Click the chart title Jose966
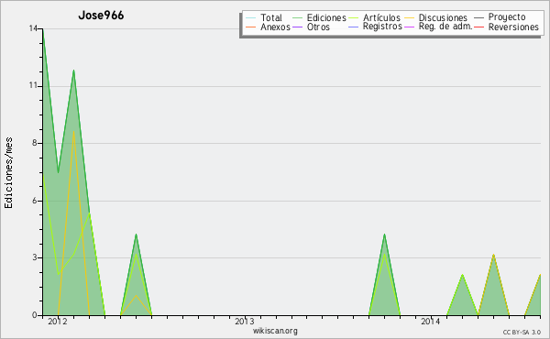Screen dimensions: 550x339 pos(101,16)
